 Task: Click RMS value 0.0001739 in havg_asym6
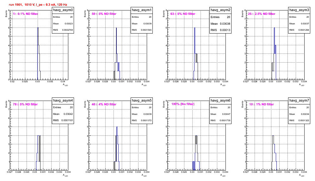[225, 121]
